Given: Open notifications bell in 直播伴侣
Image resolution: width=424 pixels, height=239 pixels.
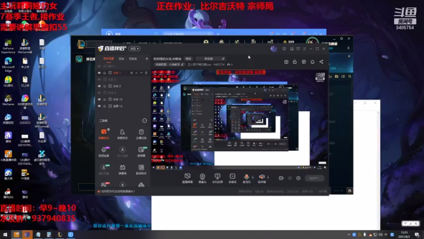Looking at the screenshot, I should pyautogui.click(x=312, y=62).
